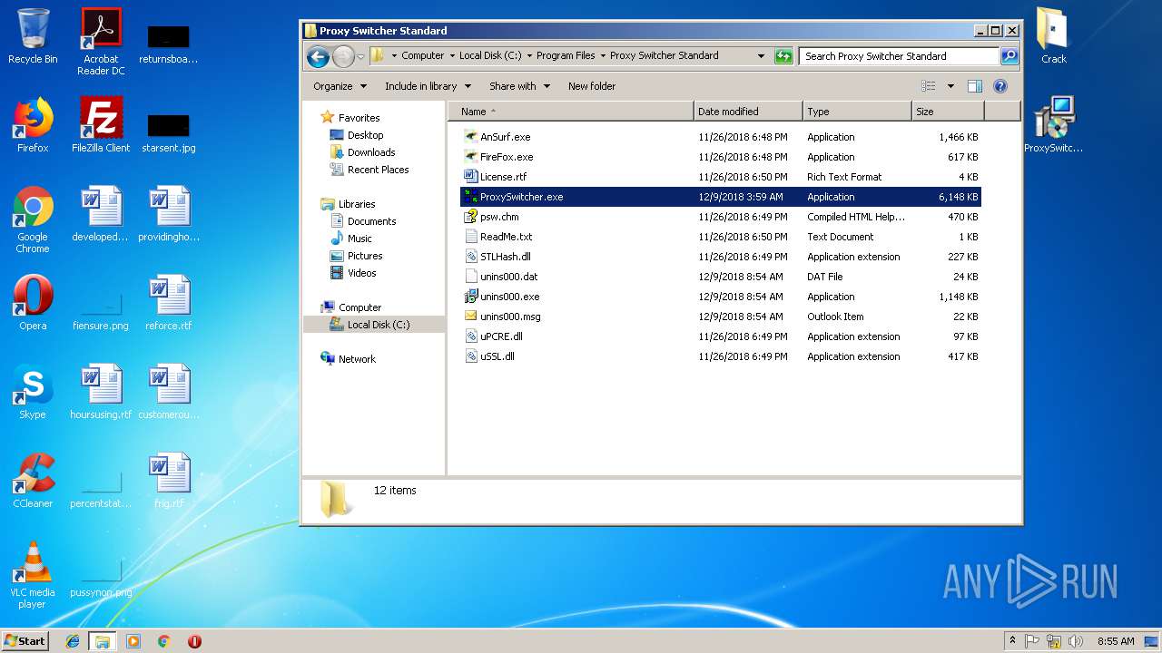The height and width of the screenshot is (653, 1162).
Task: Toggle the preview pane icon
Action: click(x=974, y=86)
